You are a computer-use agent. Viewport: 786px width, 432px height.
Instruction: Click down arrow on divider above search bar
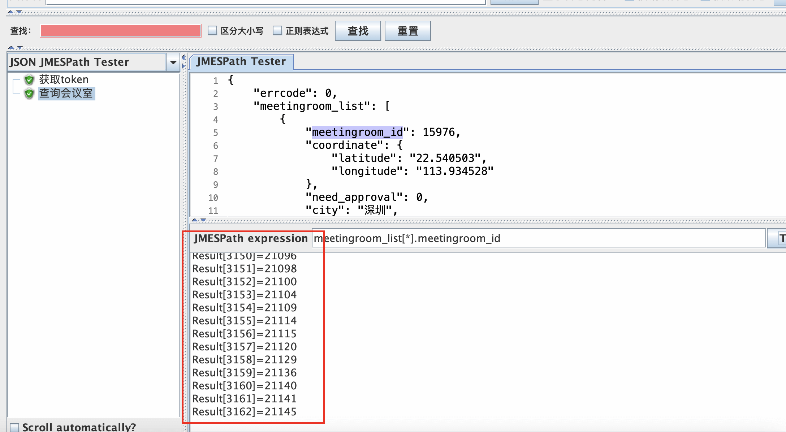19,12
